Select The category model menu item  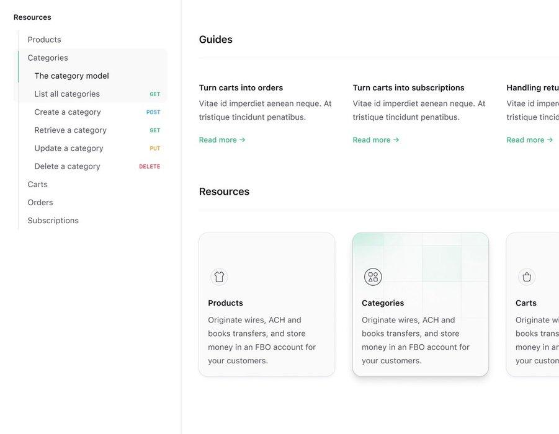pyautogui.click(x=71, y=76)
